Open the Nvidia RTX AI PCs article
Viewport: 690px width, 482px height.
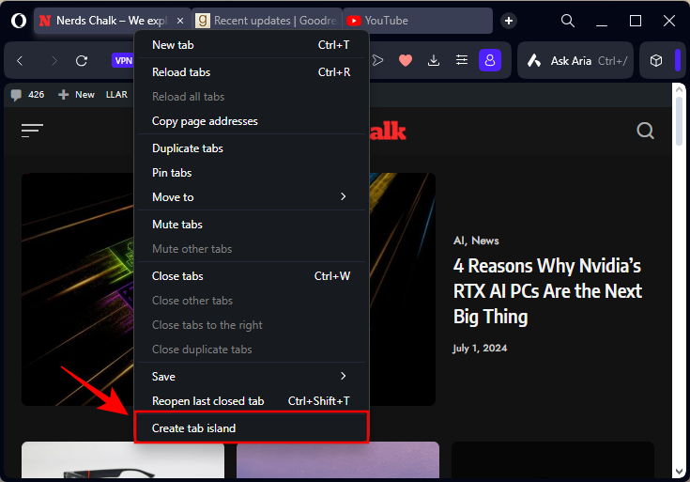point(547,291)
